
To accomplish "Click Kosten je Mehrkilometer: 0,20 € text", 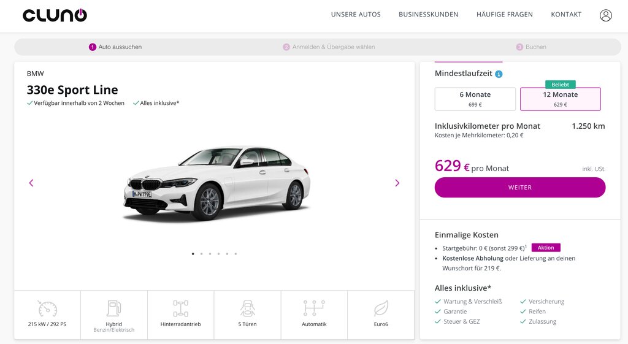I will click(x=479, y=136).
